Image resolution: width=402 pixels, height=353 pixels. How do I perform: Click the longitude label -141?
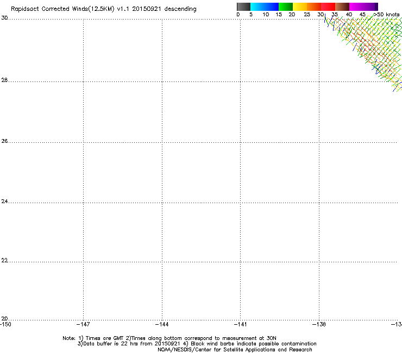coord(240,324)
